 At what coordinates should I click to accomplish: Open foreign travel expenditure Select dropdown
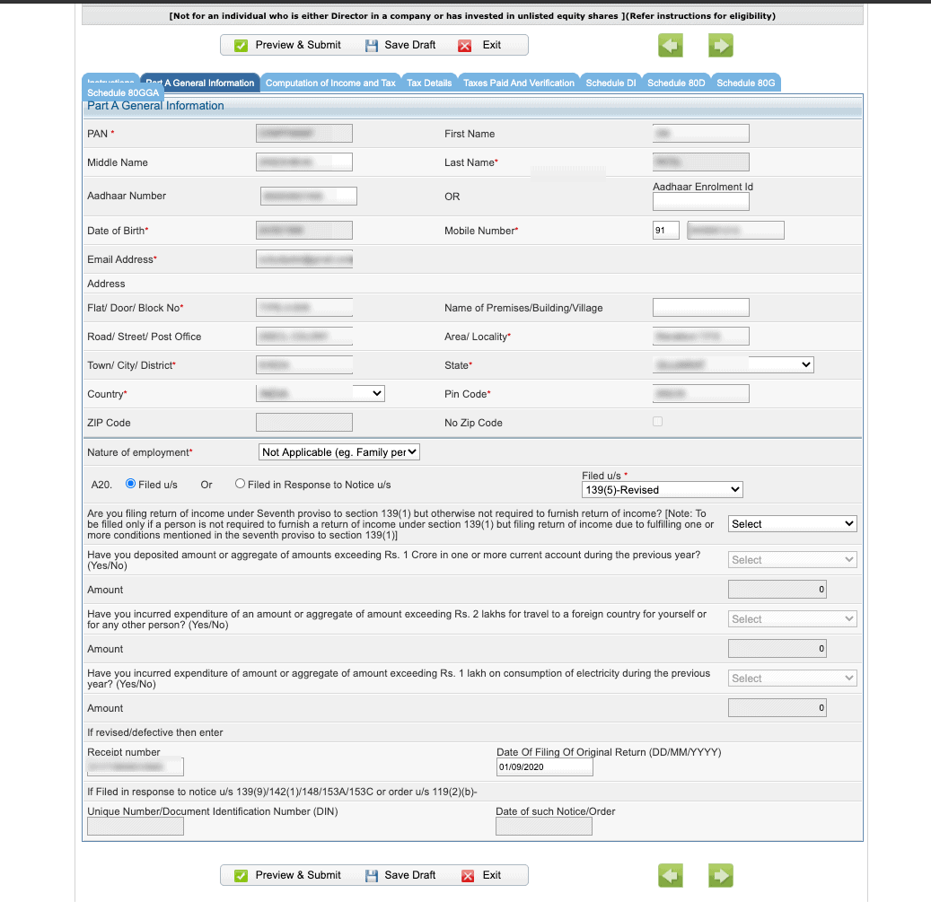pos(793,619)
